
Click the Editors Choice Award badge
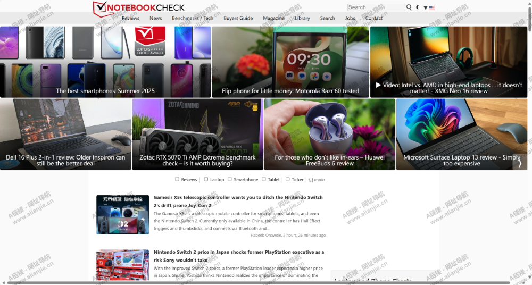(x=150, y=41)
